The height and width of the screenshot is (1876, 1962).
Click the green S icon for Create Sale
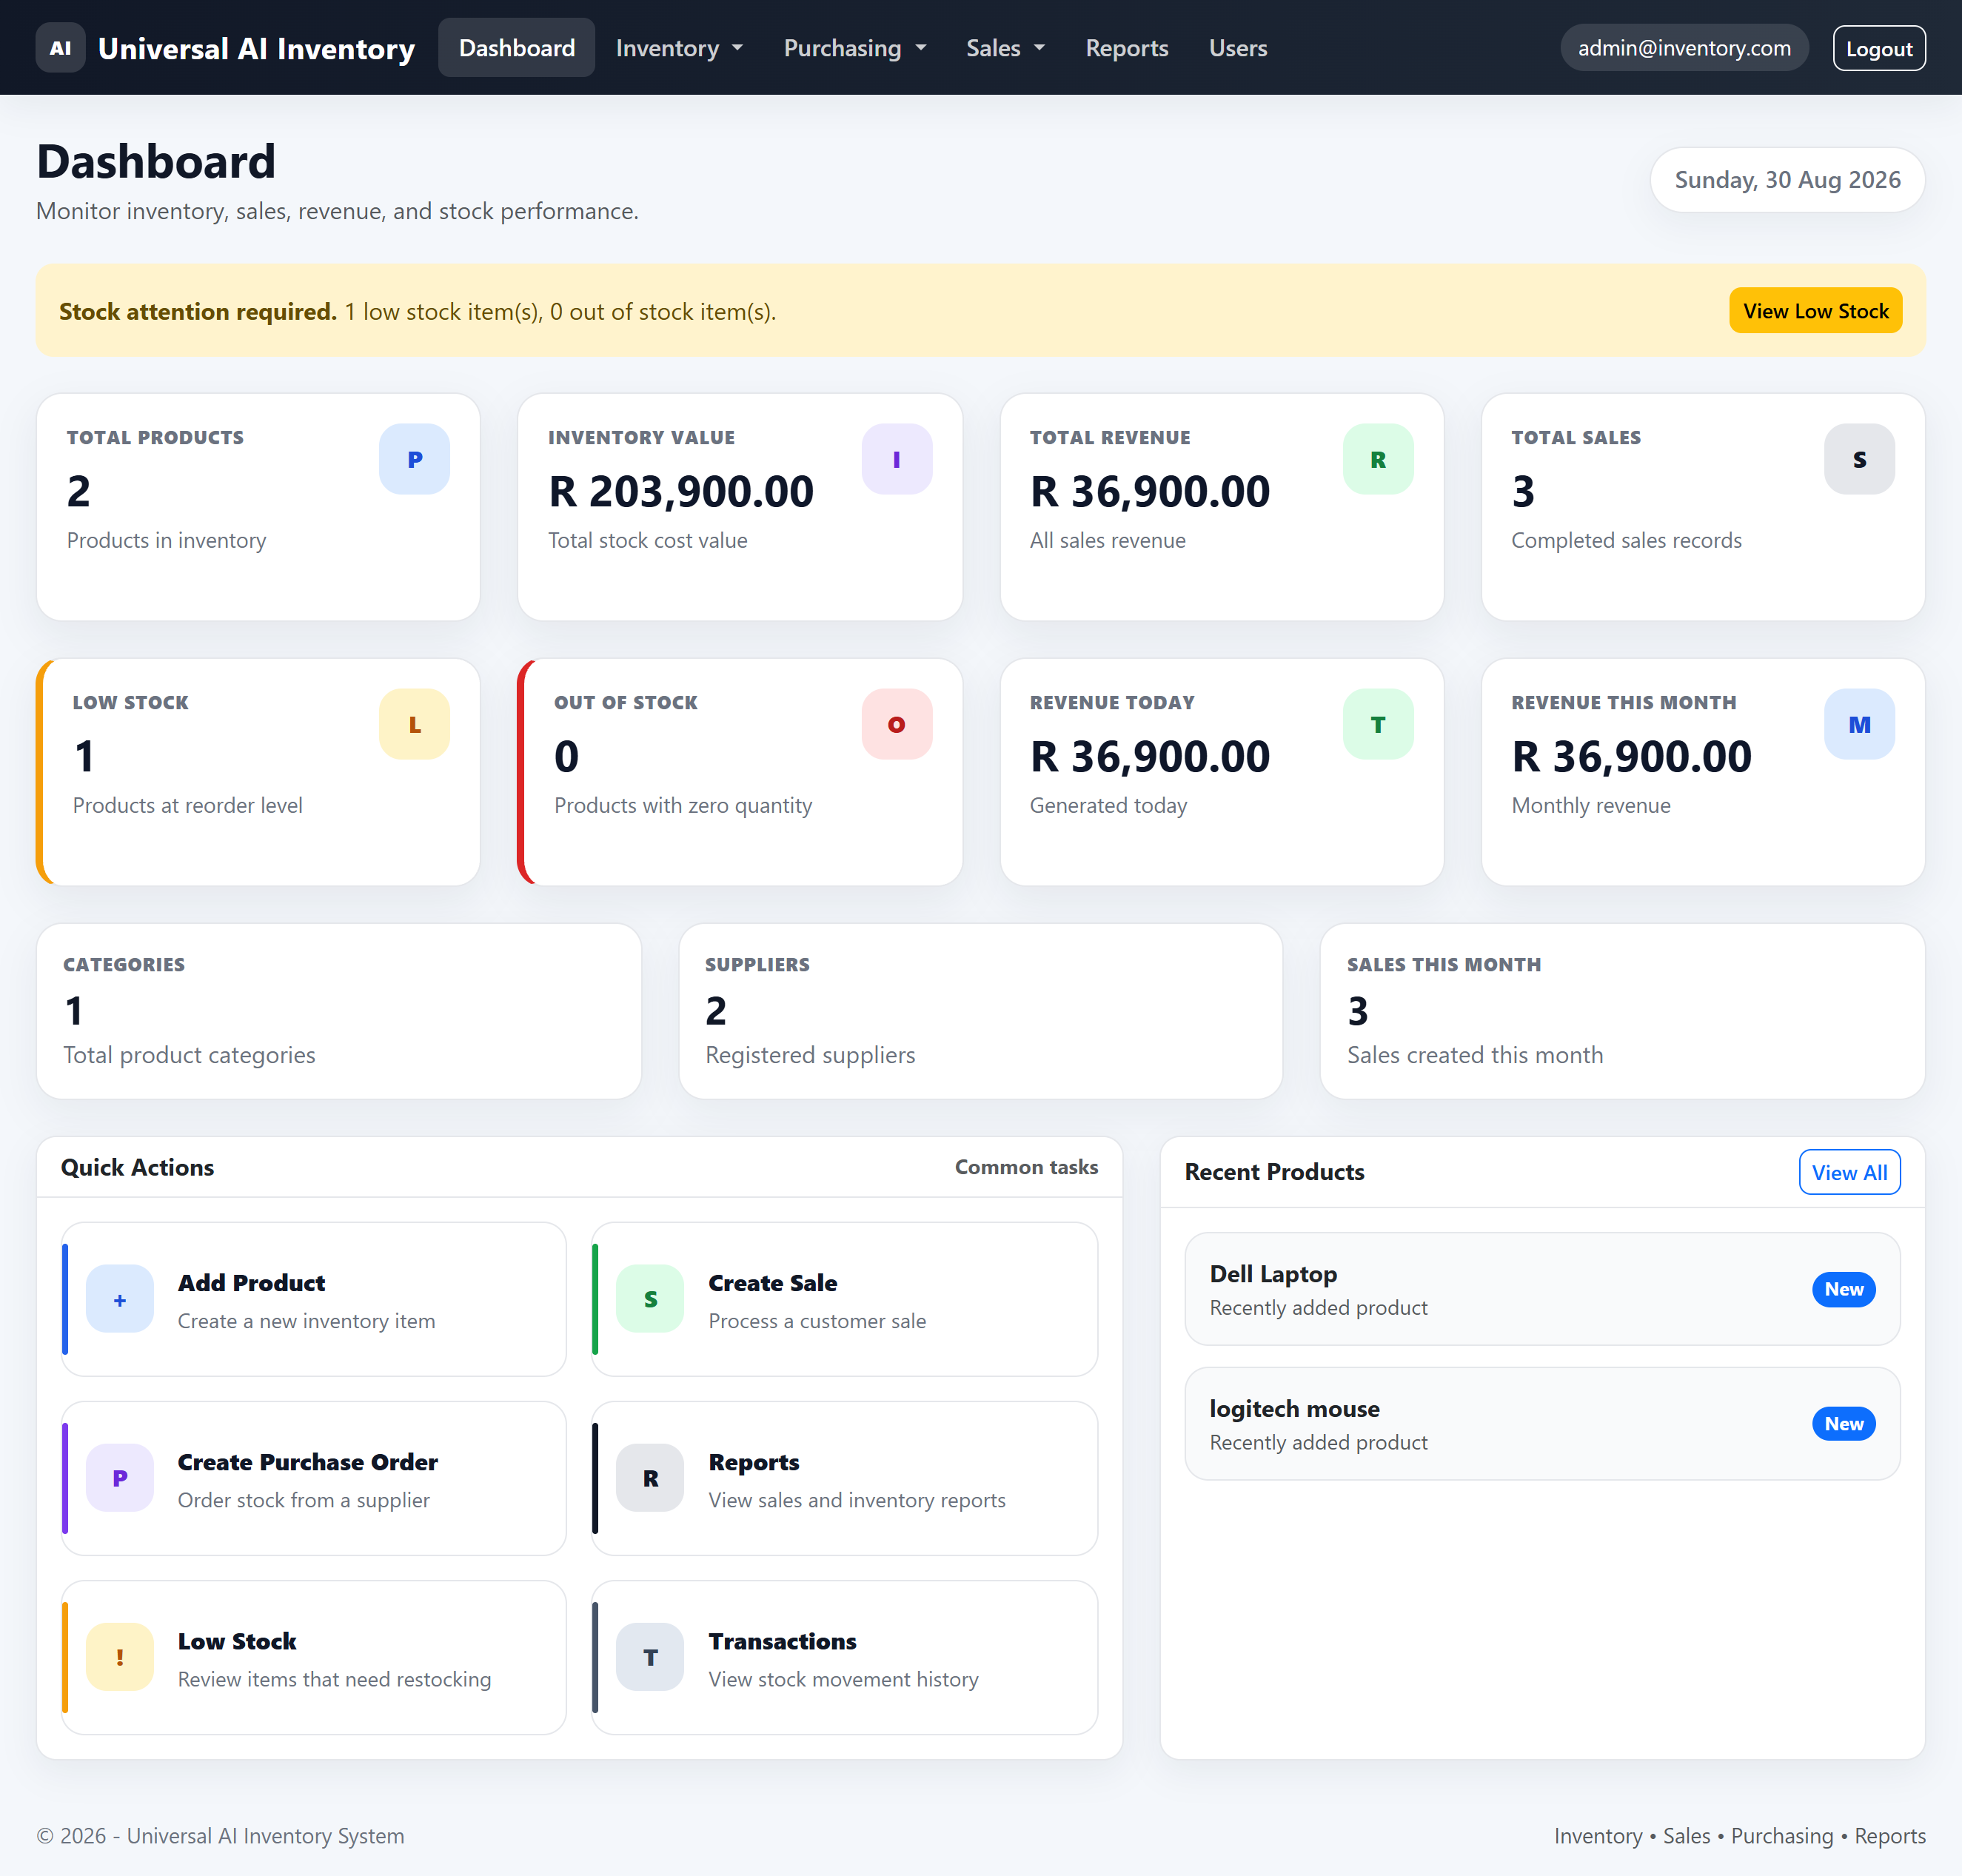[650, 1299]
